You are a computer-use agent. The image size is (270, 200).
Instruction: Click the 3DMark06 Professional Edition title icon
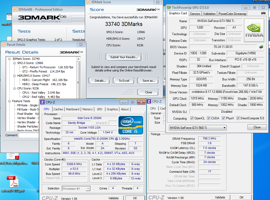pyautogui.click(x=15, y=10)
